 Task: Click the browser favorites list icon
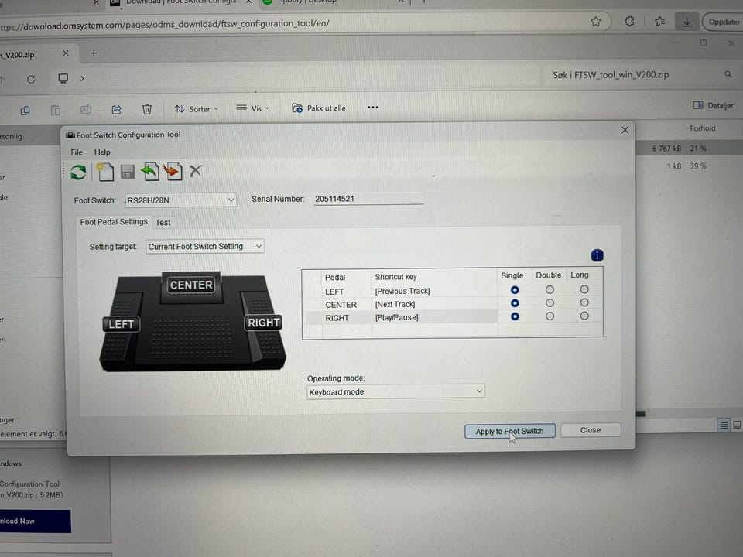pyautogui.click(x=659, y=22)
